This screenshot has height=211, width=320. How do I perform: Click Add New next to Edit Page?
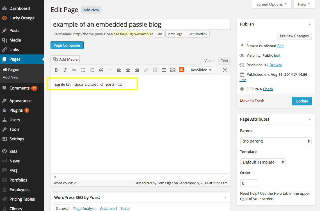91,10
